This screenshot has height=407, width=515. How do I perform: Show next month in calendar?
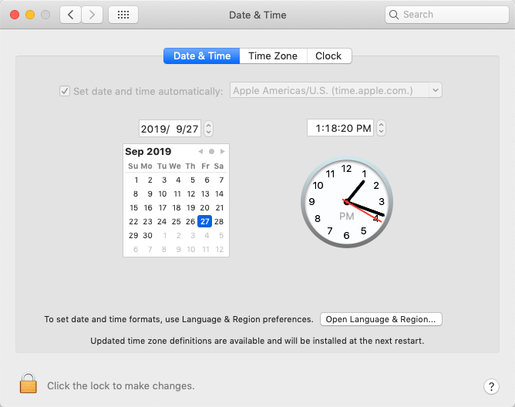[x=223, y=151]
